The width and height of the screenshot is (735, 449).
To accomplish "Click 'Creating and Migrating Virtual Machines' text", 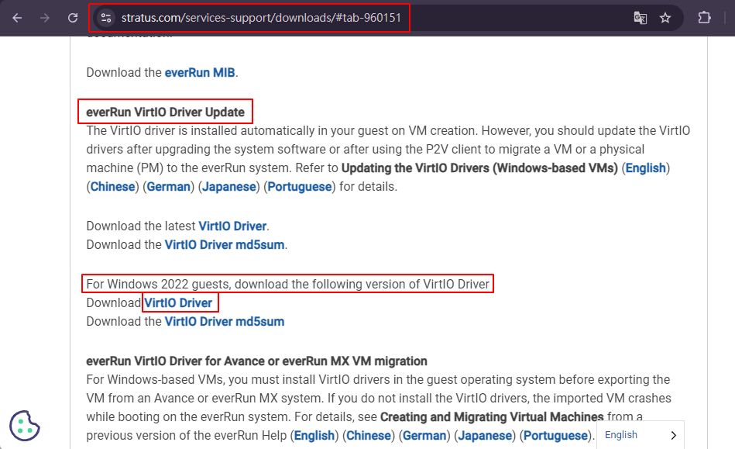I will point(492,417).
